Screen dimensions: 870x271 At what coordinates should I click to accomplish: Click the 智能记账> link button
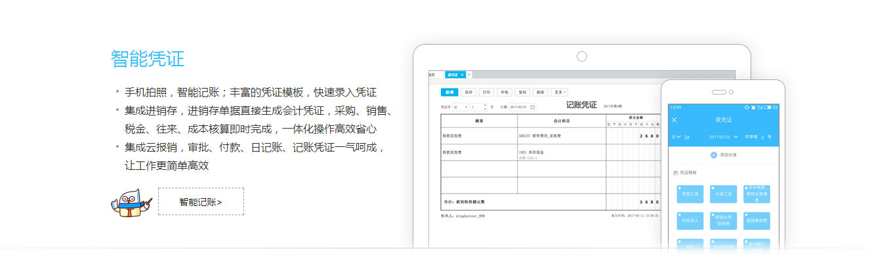(x=201, y=202)
